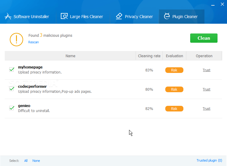The height and width of the screenshot is (166, 227).
Task: Click the Software Uninstaller icon
Action: coord(8,16)
